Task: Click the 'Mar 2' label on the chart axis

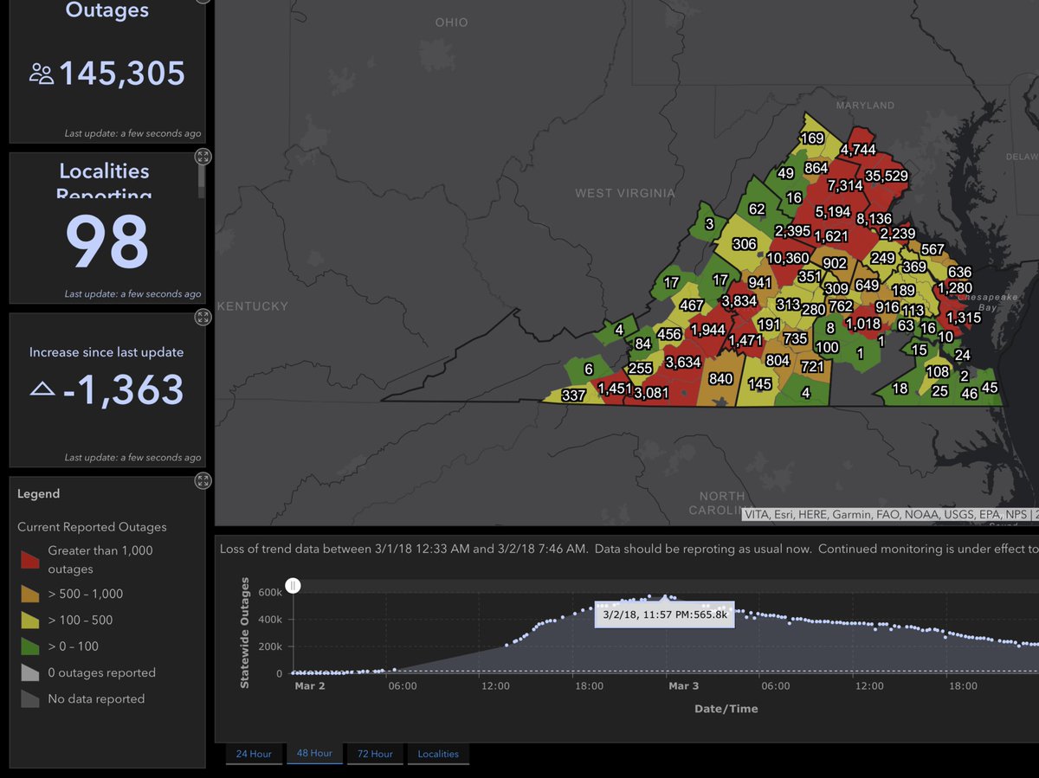Action: pyautogui.click(x=310, y=686)
